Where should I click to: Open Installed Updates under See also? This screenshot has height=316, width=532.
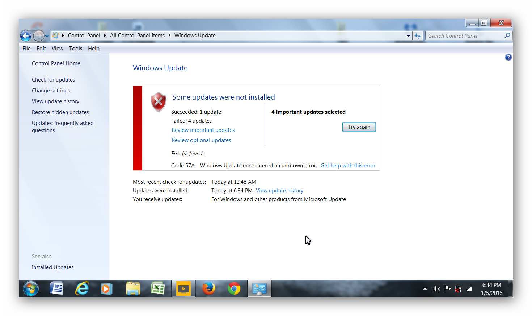[x=53, y=267]
